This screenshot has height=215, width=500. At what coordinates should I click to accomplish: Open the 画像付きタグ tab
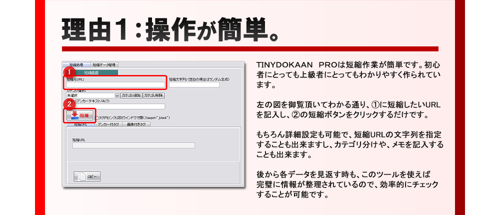coord(136,124)
